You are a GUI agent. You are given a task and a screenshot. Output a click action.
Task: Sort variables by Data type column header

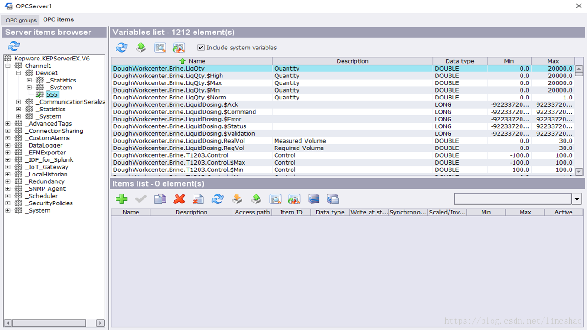click(x=460, y=61)
